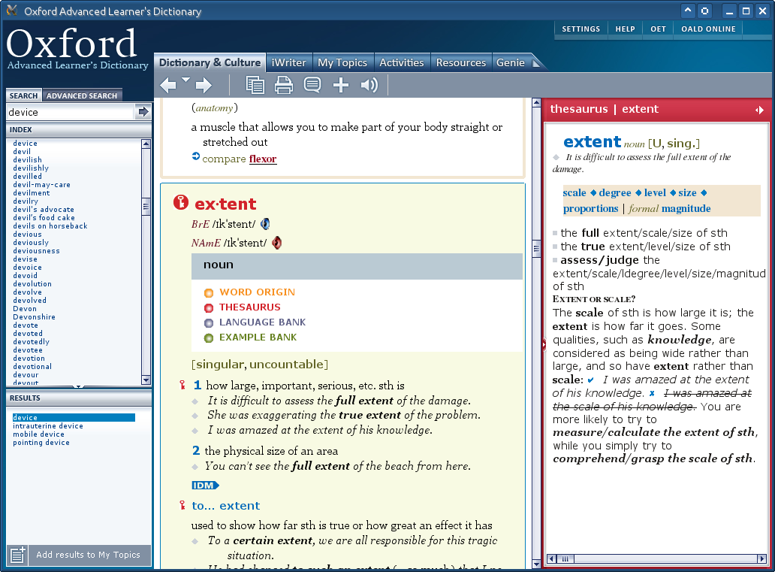The height and width of the screenshot is (572, 775).
Task: Click the forward navigation arrow
Action: pyautogui.click(x=204, y=86)
